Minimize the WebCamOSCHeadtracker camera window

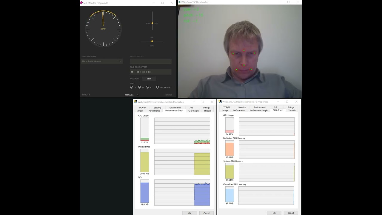coord(279,2)
